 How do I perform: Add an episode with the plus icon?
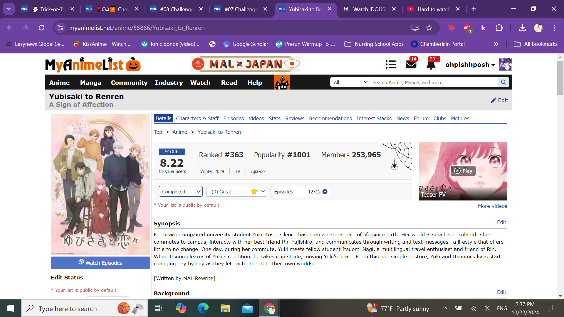(325, 192)
